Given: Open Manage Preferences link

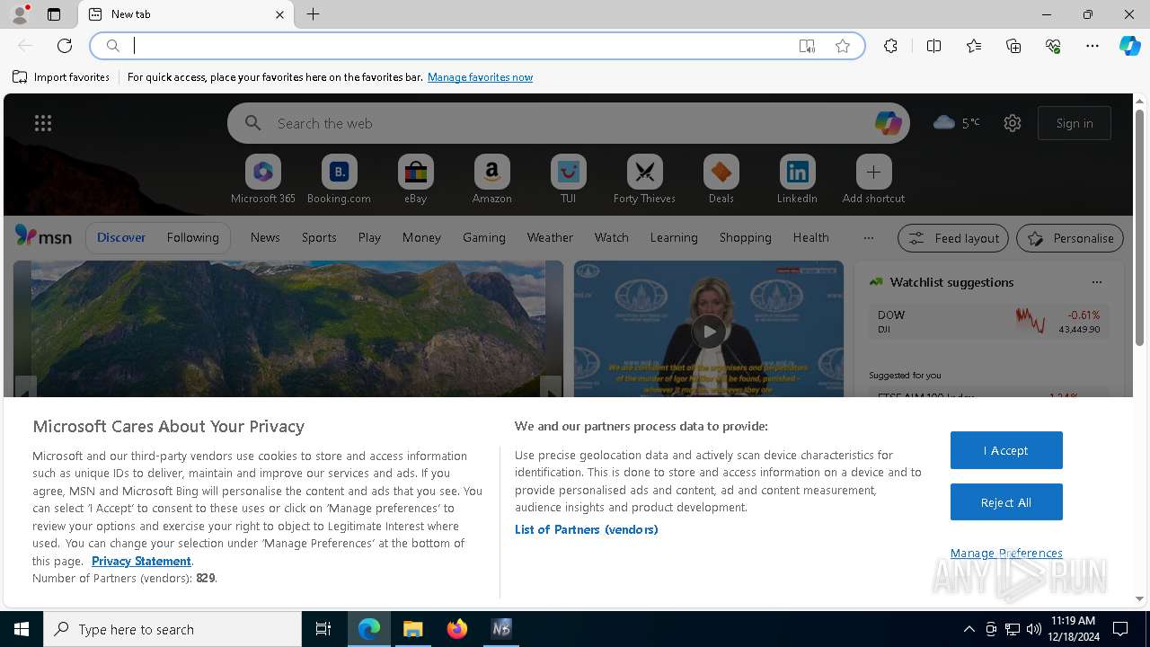Looking at the screenshot, I should pos(1006,553).
